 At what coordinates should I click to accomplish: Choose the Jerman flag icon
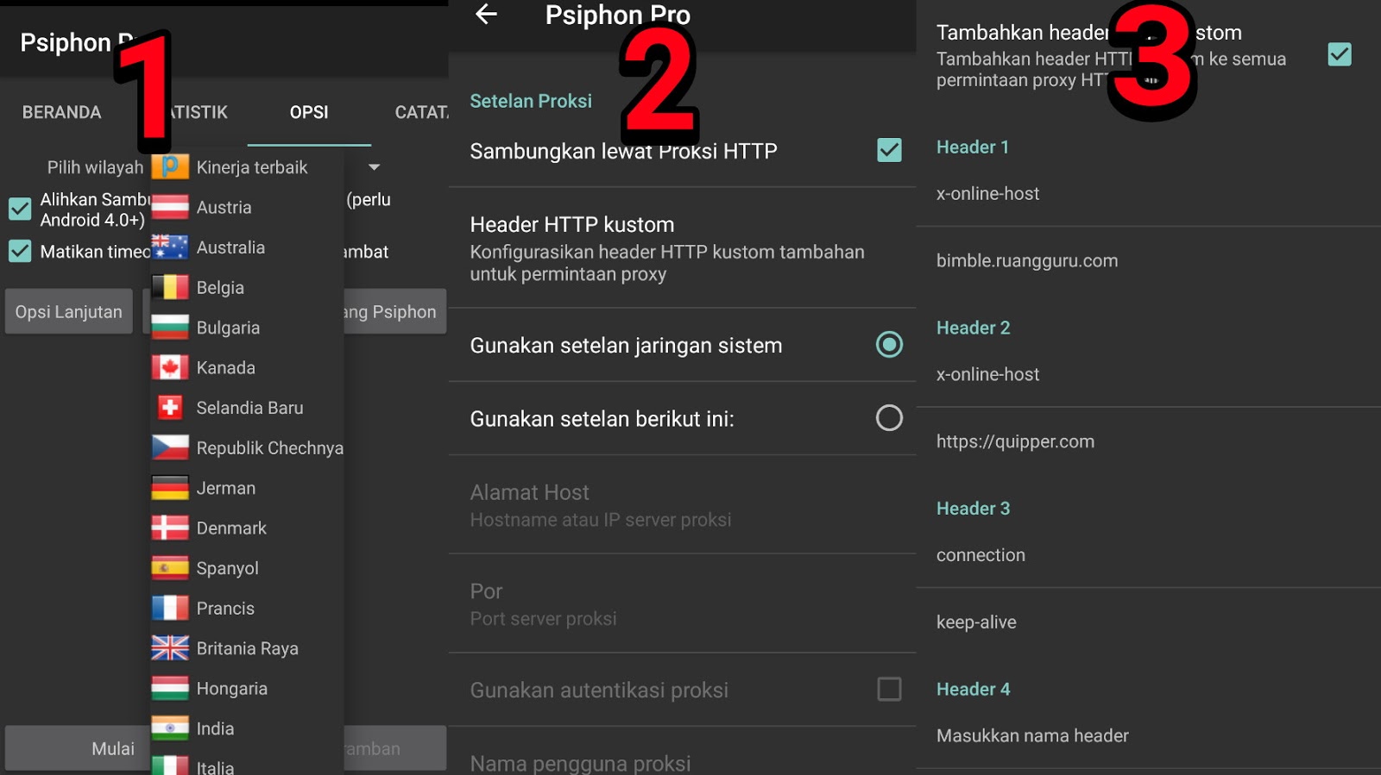[x=170, y=488]
